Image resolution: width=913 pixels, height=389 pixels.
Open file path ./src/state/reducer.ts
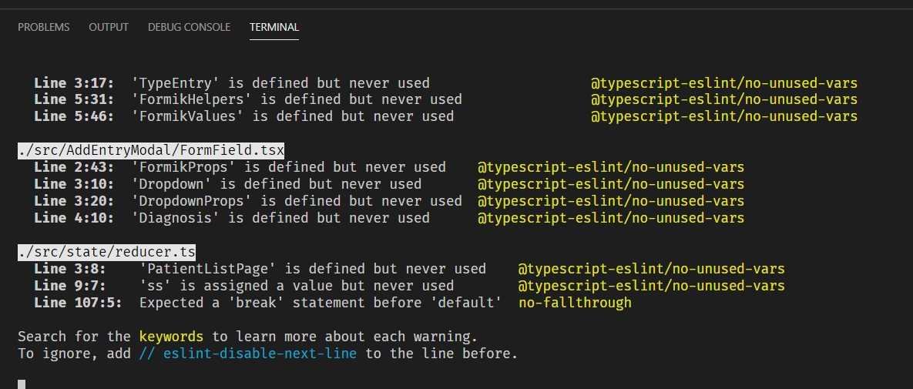pyautogui.click(x=106, y=252)
